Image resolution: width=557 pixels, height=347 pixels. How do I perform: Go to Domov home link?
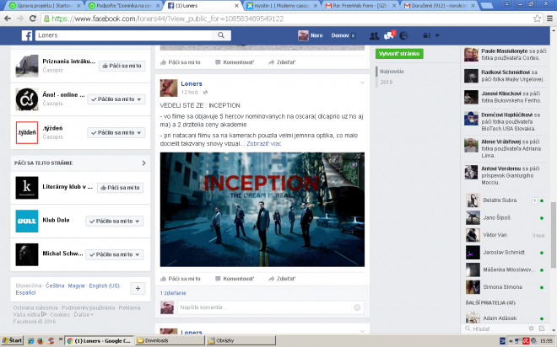point(340,35)
